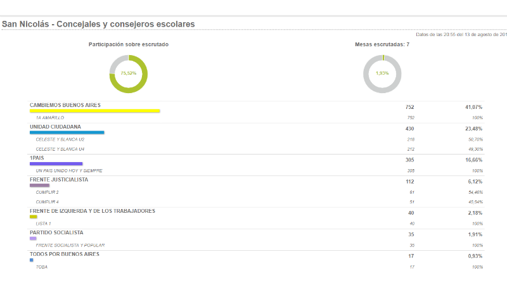Click the Celeste y Blanca U2 list
507x285 pixels.
[x=60, y=139]
